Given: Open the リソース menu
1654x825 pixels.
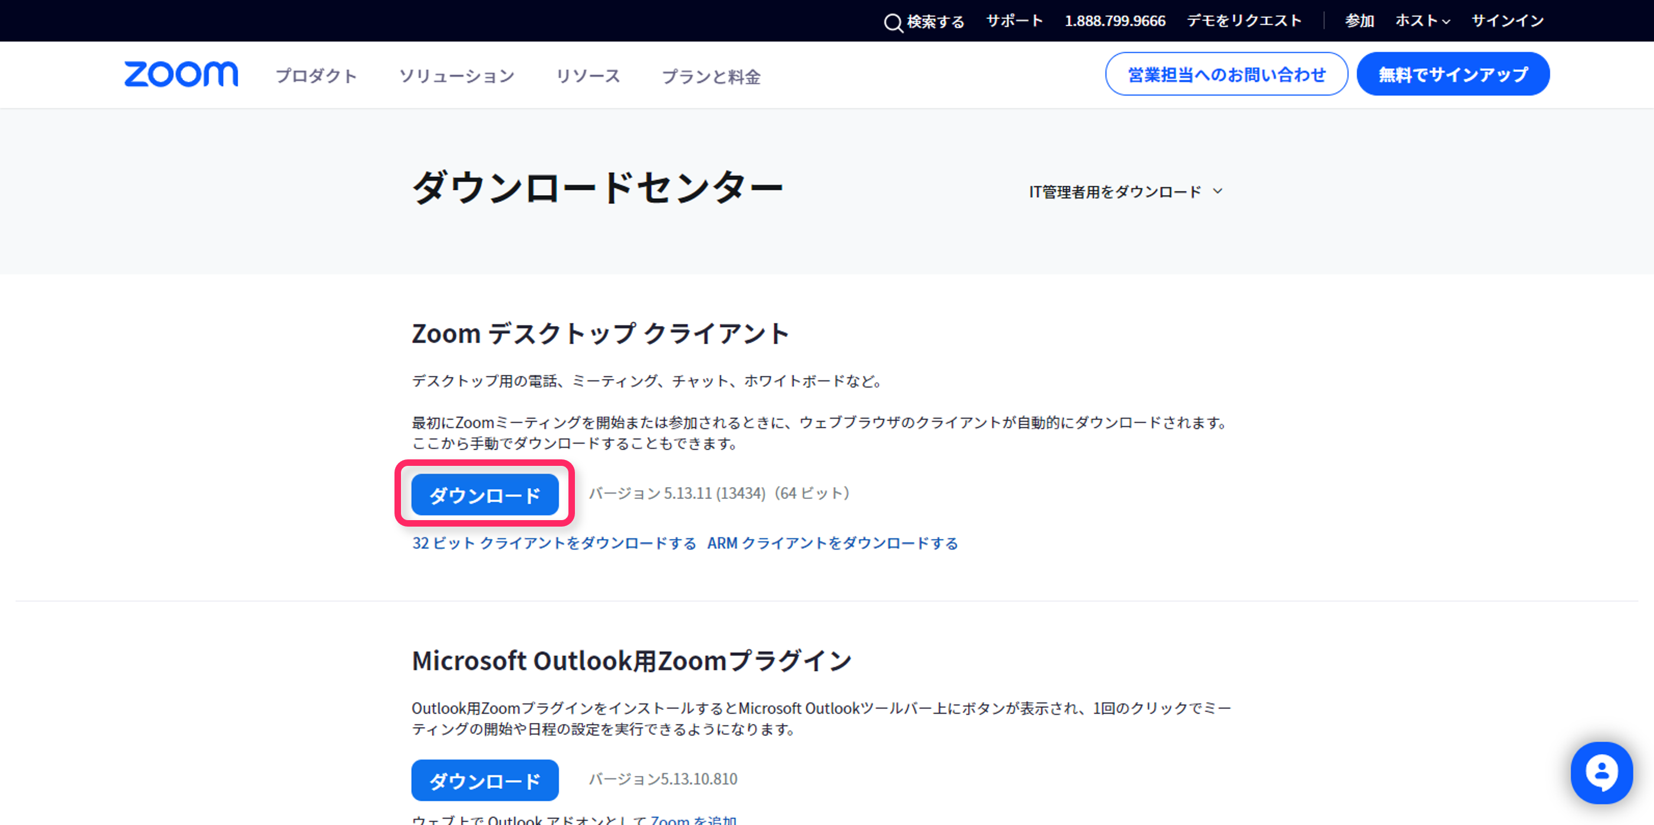Looking at the screenshot, I should pos(587,75).
